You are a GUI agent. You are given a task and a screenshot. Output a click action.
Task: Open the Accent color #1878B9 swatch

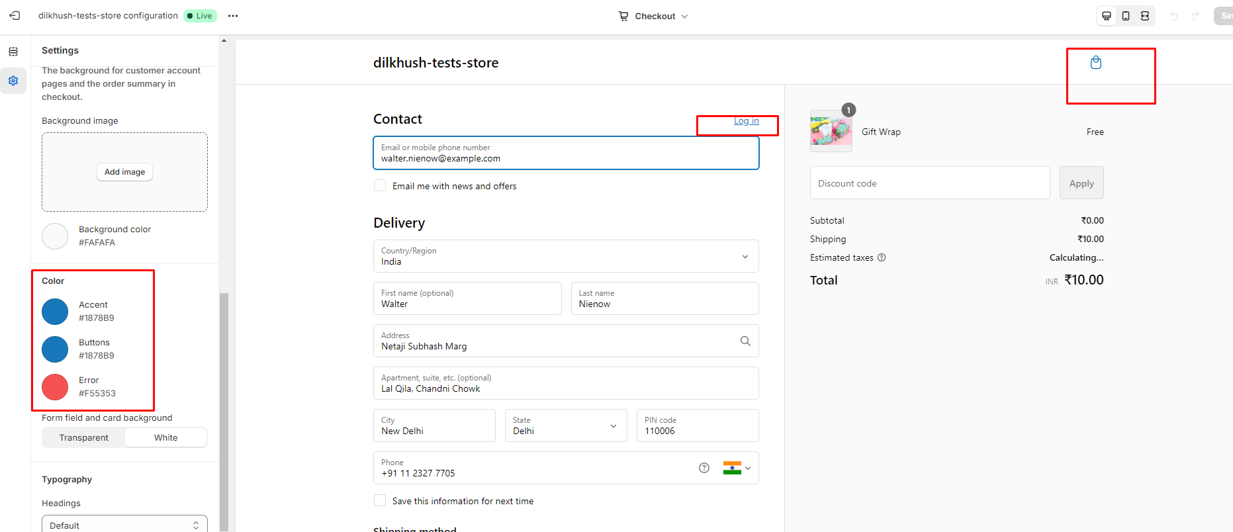click(x=55, y=312)
